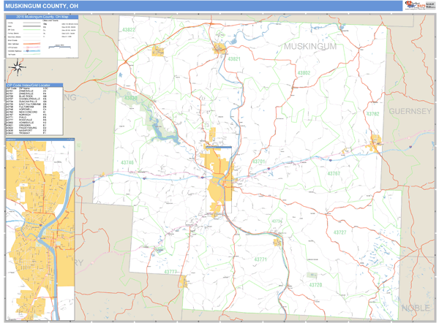
Task: Click the 'ZIP Code Index/Grid Locator' header
Action: (34, 85)
